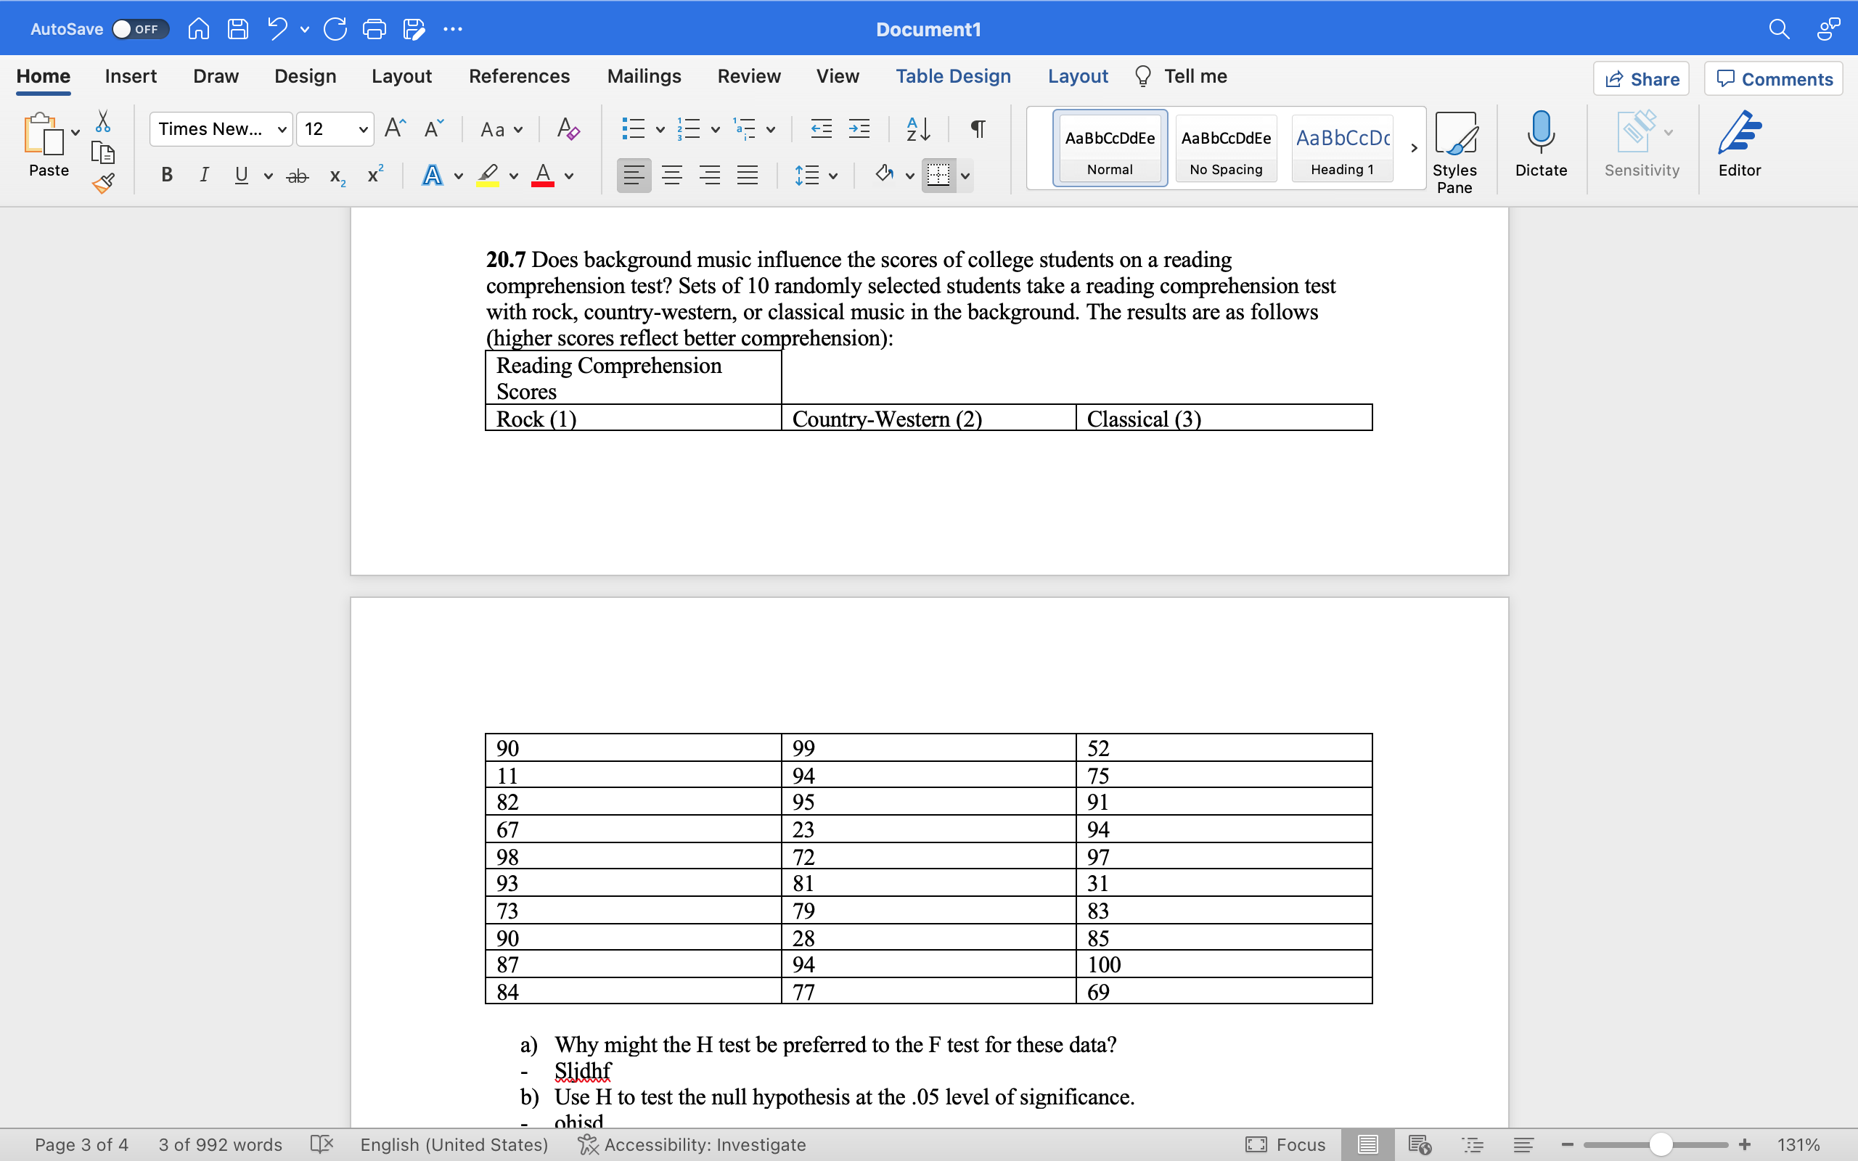Start Dictate voice typing
This screenshot has width=1858, height=1161.
tap(1541, 146)
